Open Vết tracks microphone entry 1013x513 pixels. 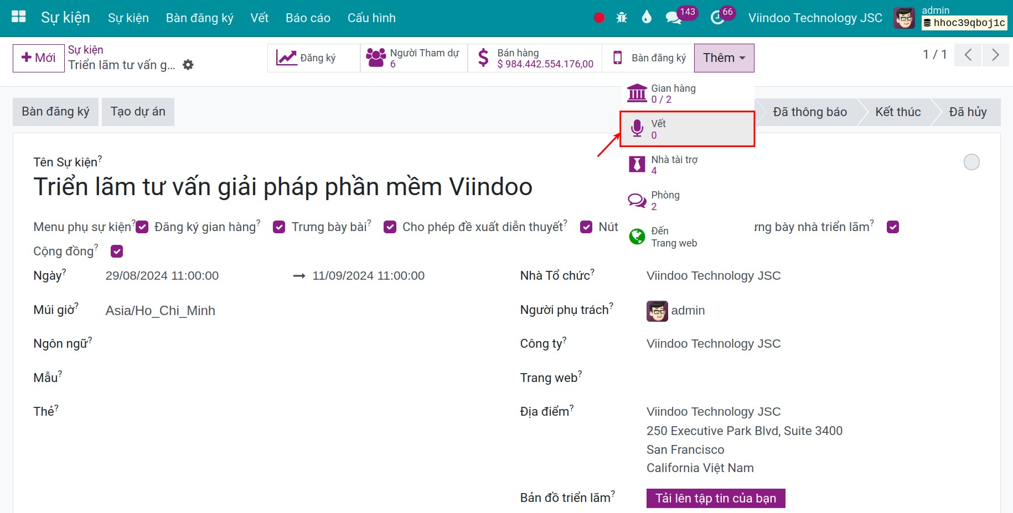click(687, 129)
